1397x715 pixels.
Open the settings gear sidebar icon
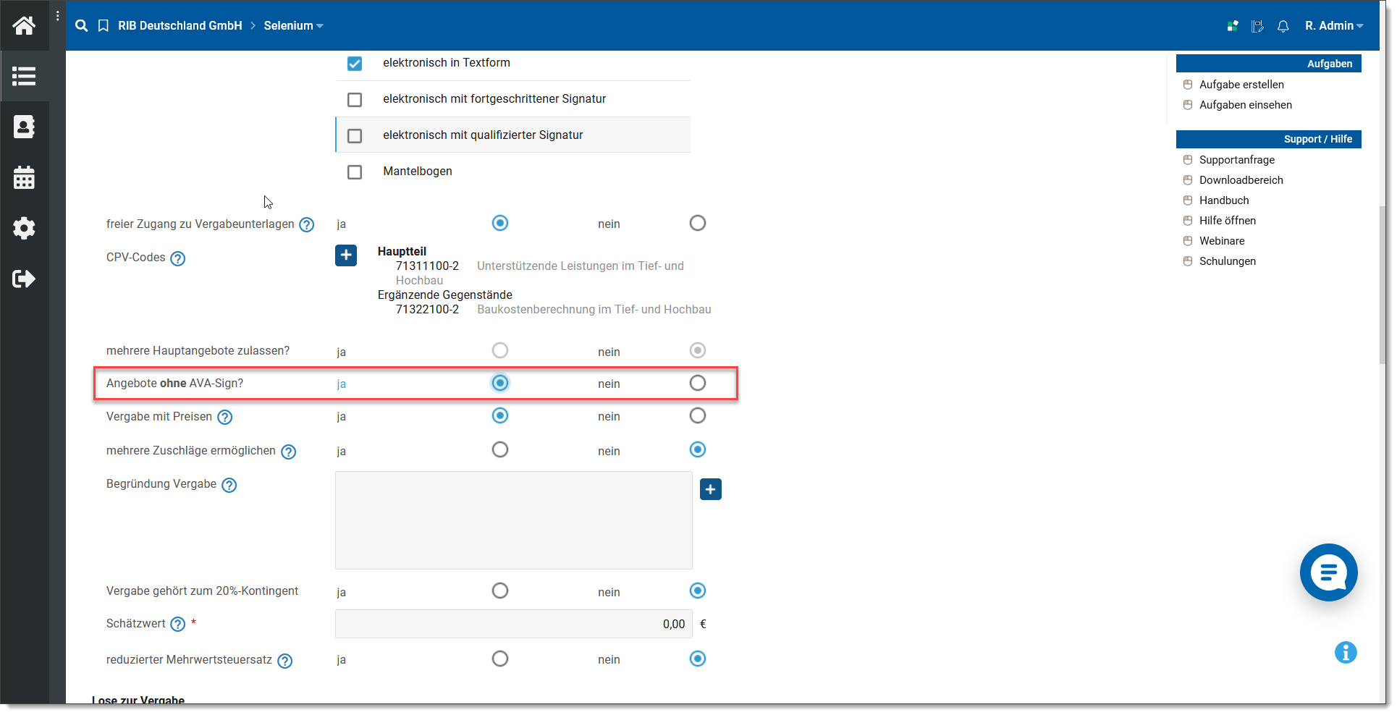click(x=24, y=228)
